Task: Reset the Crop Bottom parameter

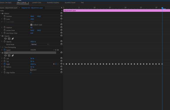Action: click(61, 67)
